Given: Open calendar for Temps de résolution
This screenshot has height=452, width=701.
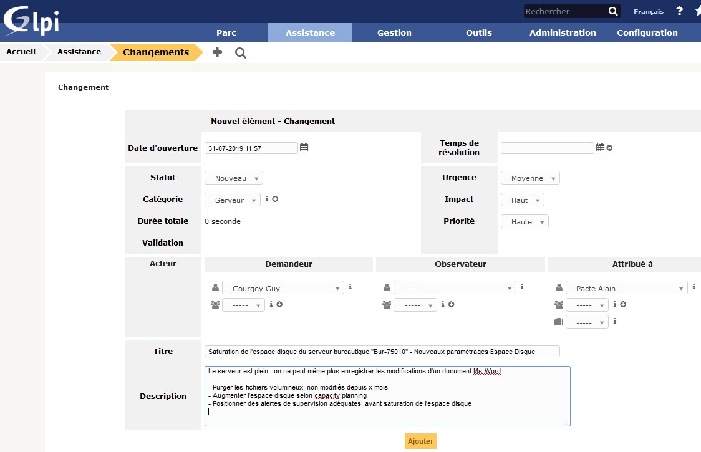Looking at the screenshot, I should pyautogui.click(x=600, y=147).
